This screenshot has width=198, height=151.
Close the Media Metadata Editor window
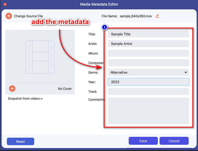5,4
